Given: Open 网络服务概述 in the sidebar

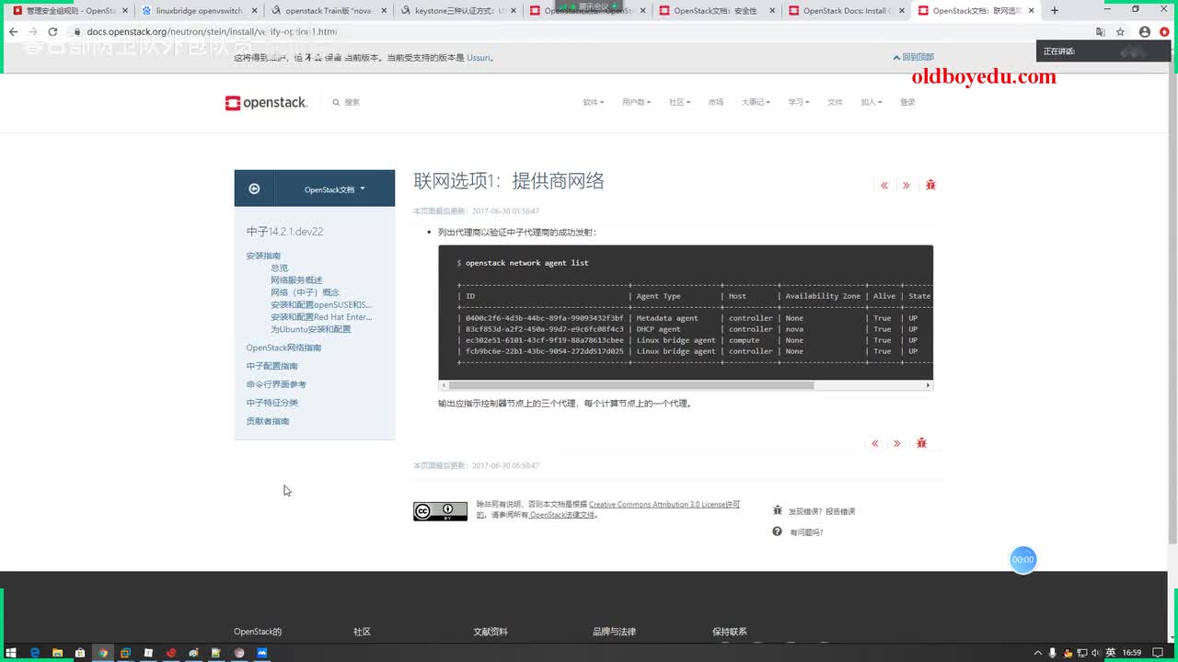Looking at the screenshot, I should 296,280.
